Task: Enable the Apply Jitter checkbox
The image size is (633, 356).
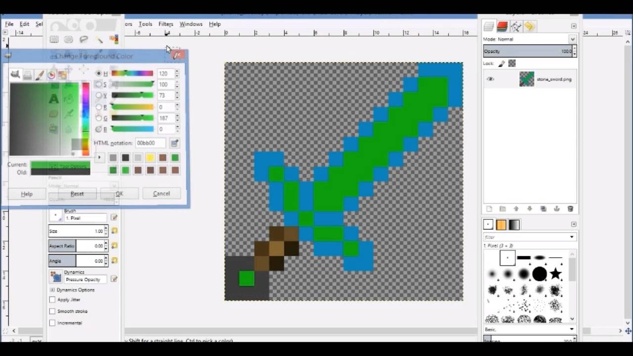Action: 52,300
